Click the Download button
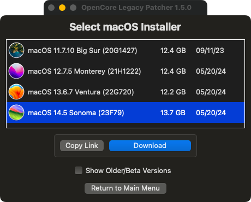Viewport: 251px width, 202px height. (x=150, y=146)
